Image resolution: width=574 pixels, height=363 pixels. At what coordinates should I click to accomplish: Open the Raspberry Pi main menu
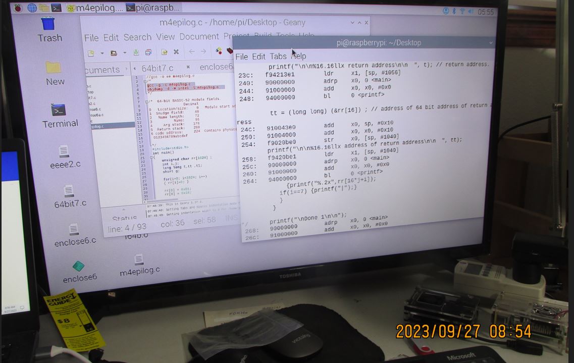(18, 8)
